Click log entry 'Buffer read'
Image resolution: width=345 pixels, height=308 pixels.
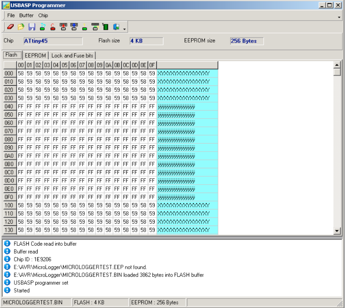click(x=26, y=251)
